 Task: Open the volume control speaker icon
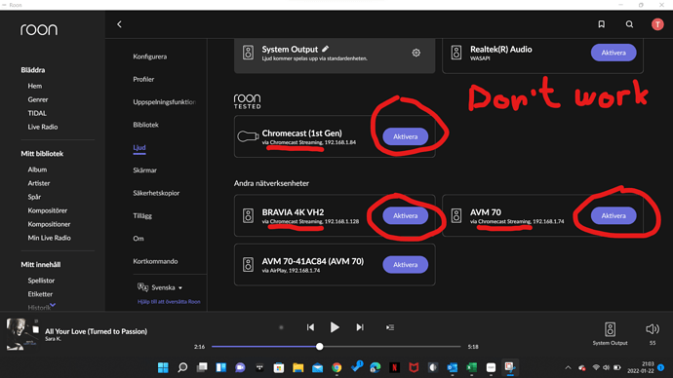pos(652,328)
